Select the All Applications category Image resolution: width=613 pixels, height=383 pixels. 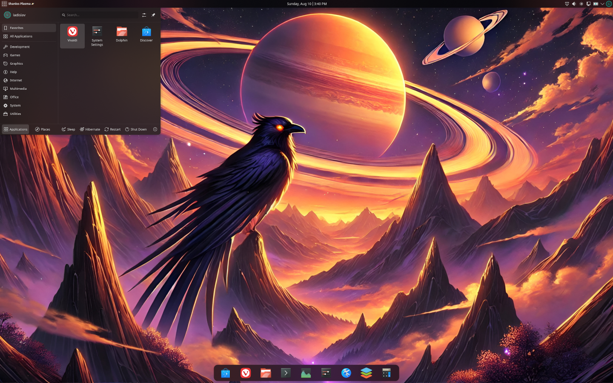click(x=21, y=36)
